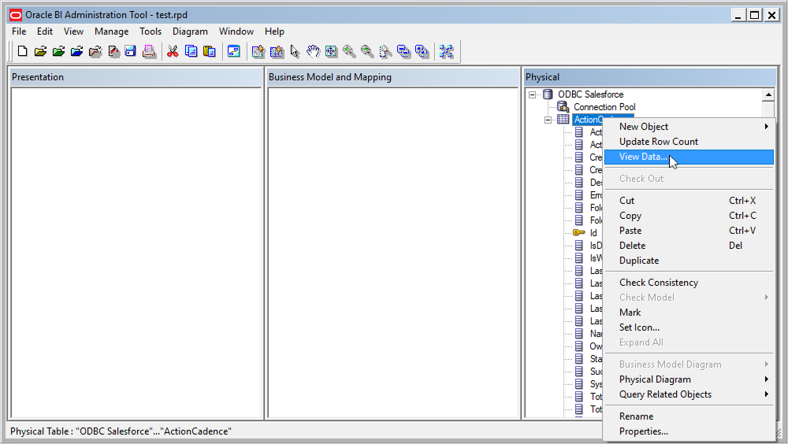Click the red scissors Cut icon

(x=173, y=51)
